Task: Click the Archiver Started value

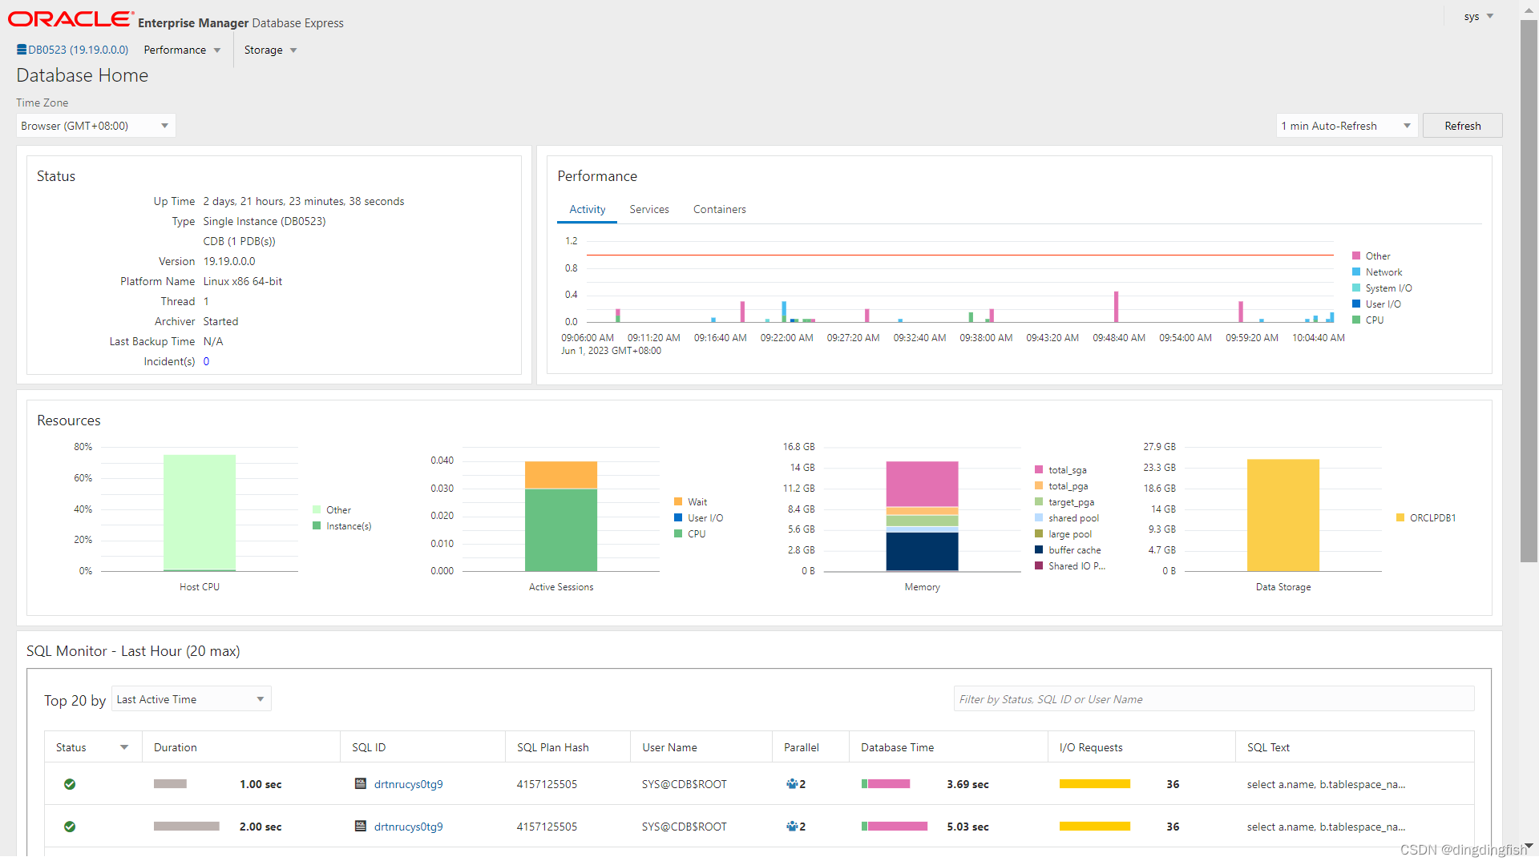Action: click(220, 321)
